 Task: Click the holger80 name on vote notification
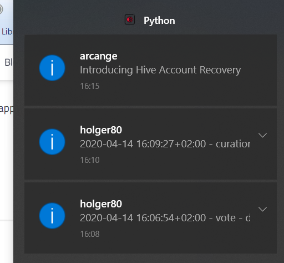101,204
